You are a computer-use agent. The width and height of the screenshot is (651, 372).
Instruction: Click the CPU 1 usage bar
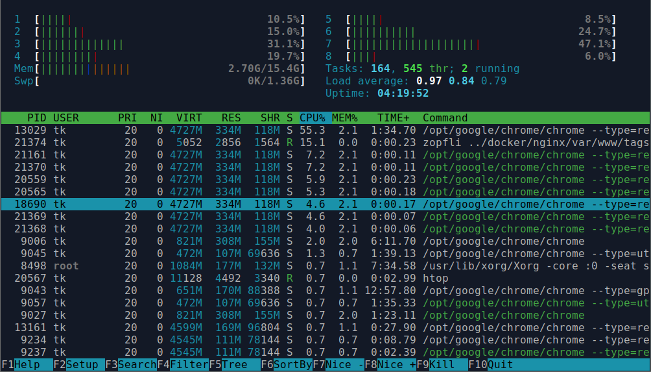171,19
